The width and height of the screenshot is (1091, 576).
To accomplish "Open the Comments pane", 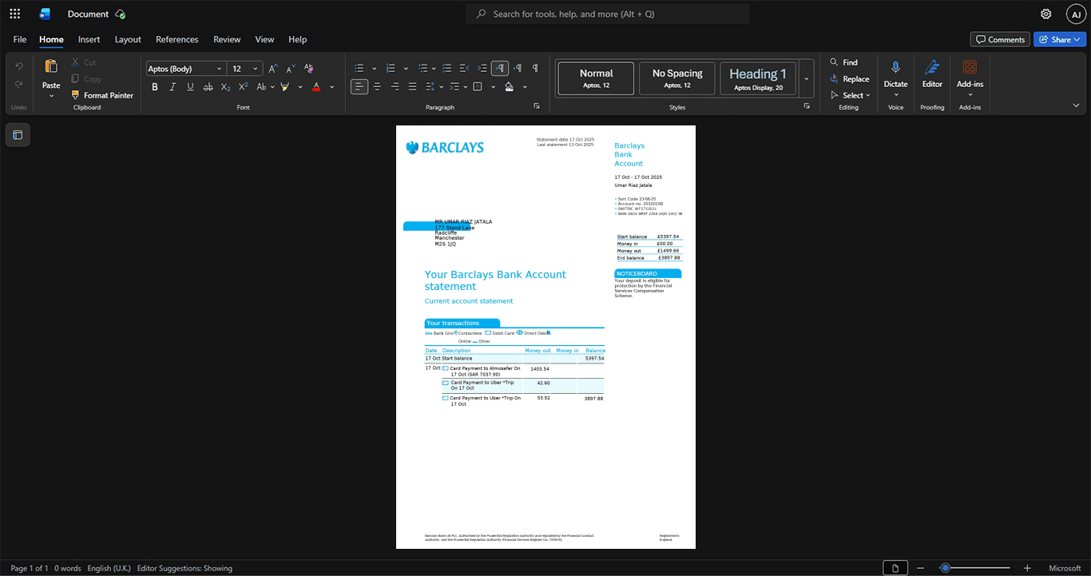I will [x=1000, y=39].
